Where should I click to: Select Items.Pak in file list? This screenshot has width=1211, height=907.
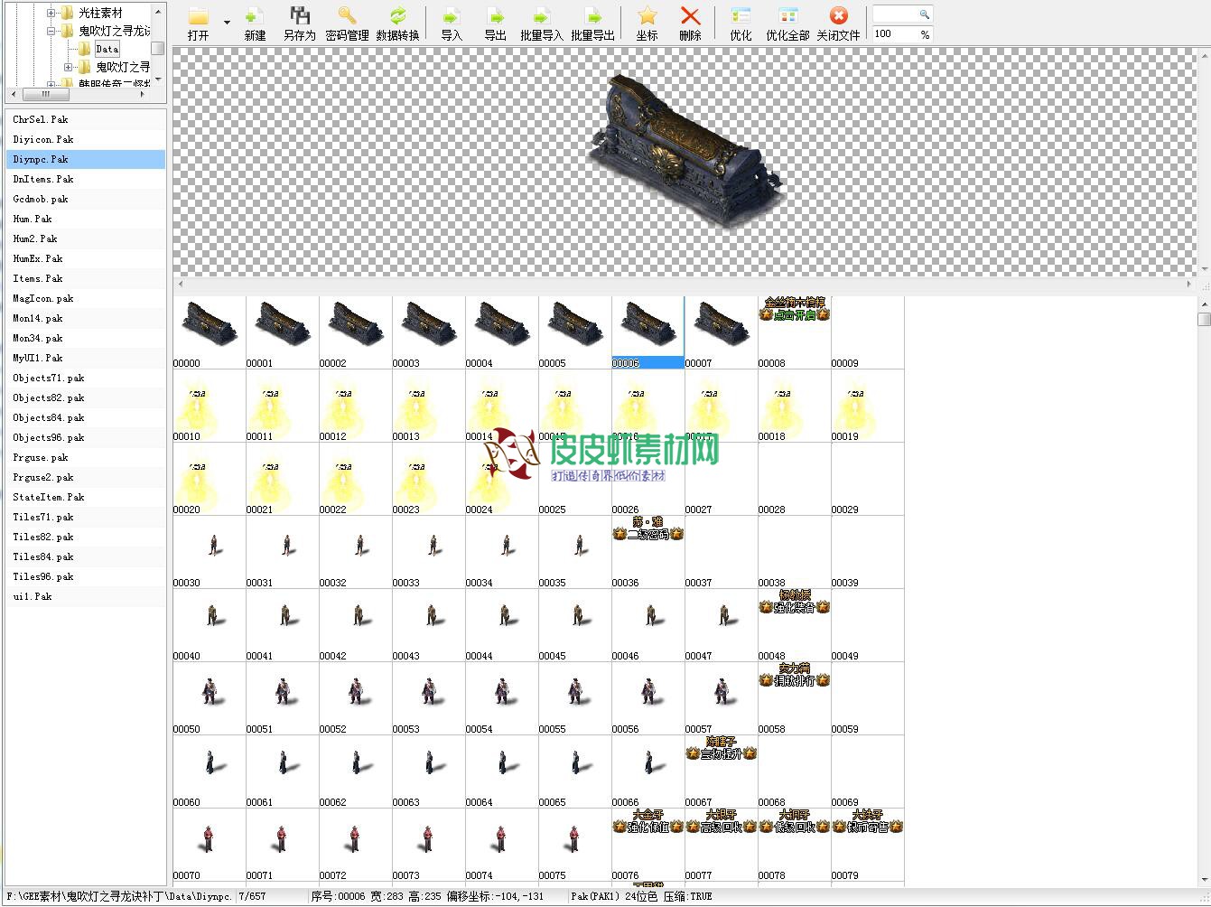point(86,278)
